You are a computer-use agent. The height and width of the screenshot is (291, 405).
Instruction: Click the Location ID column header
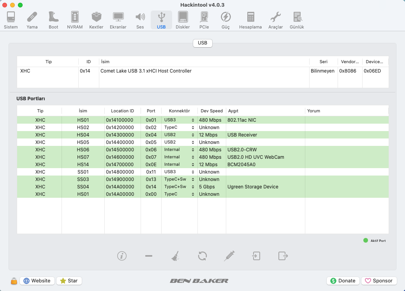tap(122, 111)
